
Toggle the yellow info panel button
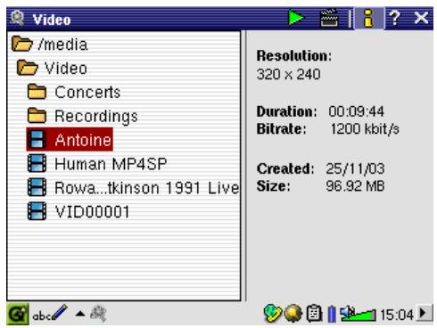click(x=368, y=19)
